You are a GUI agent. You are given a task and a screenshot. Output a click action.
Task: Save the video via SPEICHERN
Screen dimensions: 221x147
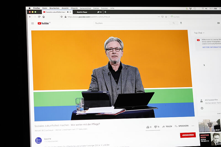coord(181,126)
